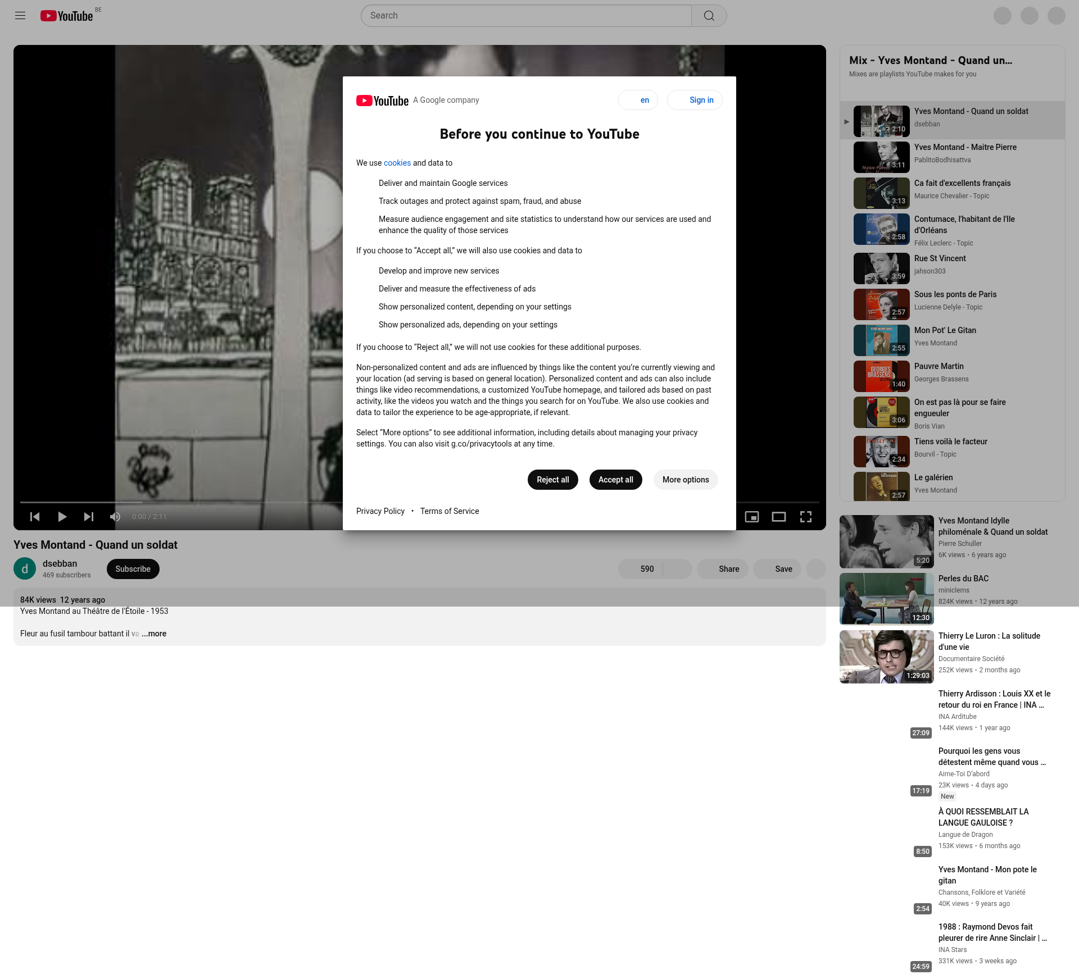Open the Terms of Service link
Viewport: 1079px width, 979px height.
pos(450,511)
